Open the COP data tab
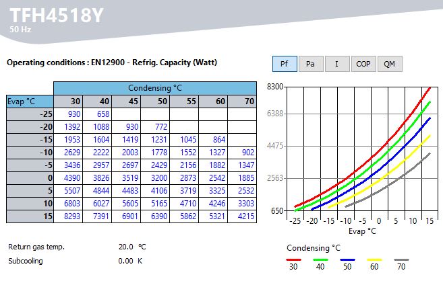 [363, 64]
